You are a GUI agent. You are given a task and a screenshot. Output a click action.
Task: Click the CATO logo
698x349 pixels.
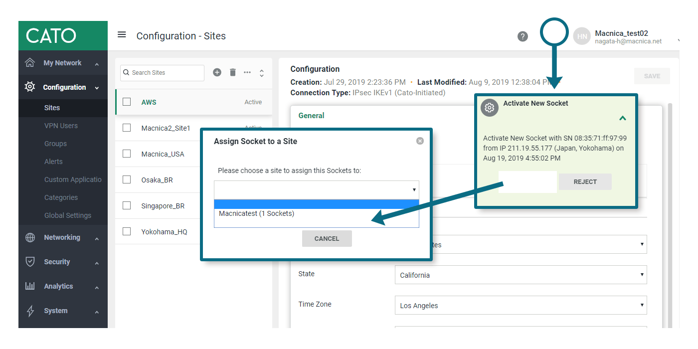tap(51, 35)
